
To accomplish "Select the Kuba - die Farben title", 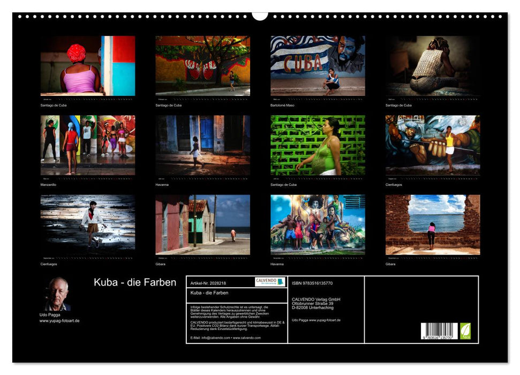I will click(134, 282).
